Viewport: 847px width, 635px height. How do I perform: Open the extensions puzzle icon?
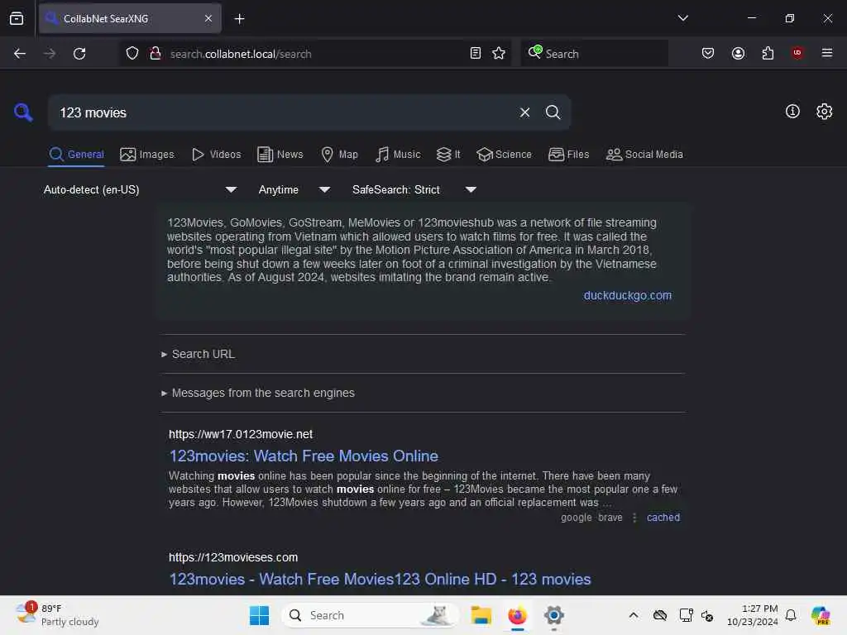tap(768, 53)
